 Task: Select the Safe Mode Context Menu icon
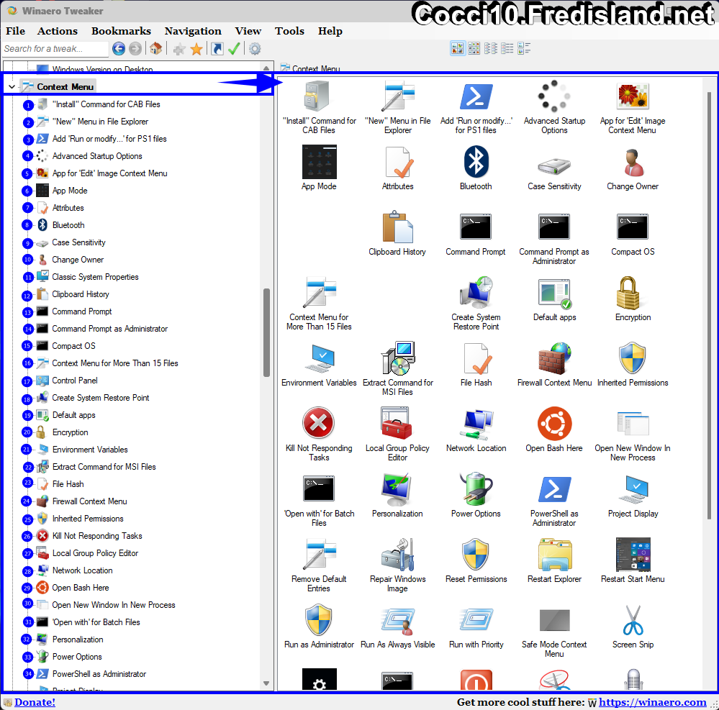pyautogui.click(x=554, y=620)
